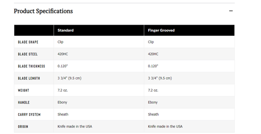Click the Handle row label

coord(24,103)
